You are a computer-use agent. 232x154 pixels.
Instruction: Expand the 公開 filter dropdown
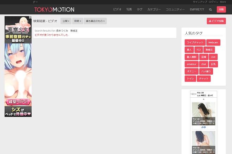click(66, 21)
